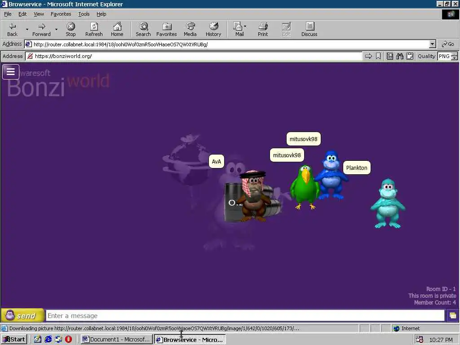The width and height of the screenshot is (460, 345).
Task: Click the Internet security zone indicator
Action: click(x=406, y=328)
